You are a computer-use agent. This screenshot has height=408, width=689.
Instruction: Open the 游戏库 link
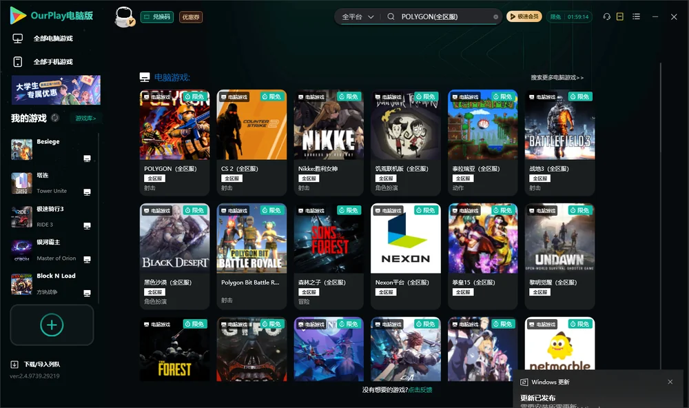coord(85,118)
